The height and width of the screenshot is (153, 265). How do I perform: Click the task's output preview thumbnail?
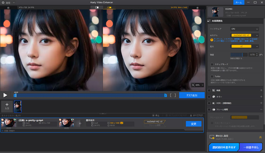pos(66,123)
